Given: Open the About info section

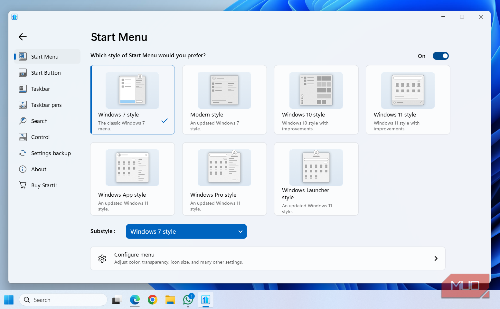Looking at the screenshot, I should (x=23, y=169).
